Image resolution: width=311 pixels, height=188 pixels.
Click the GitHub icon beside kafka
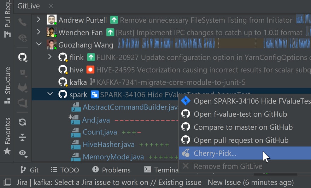pos(63,82)
